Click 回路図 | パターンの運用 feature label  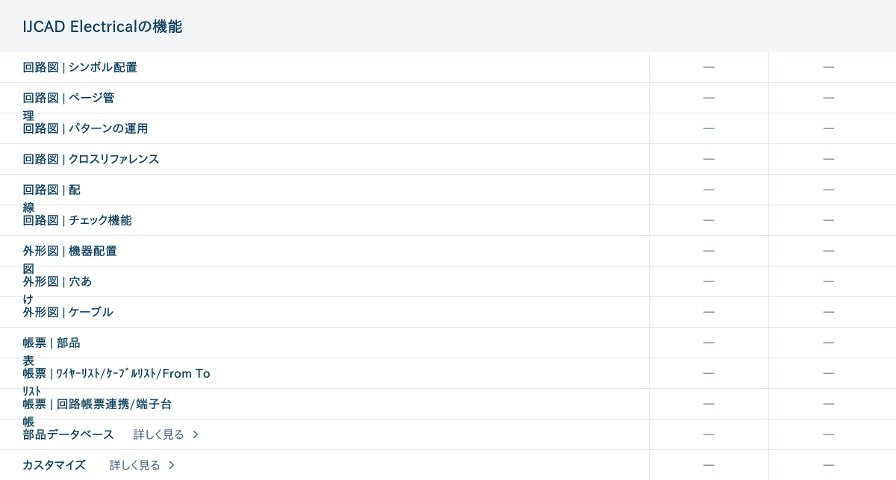pos(85,128)
